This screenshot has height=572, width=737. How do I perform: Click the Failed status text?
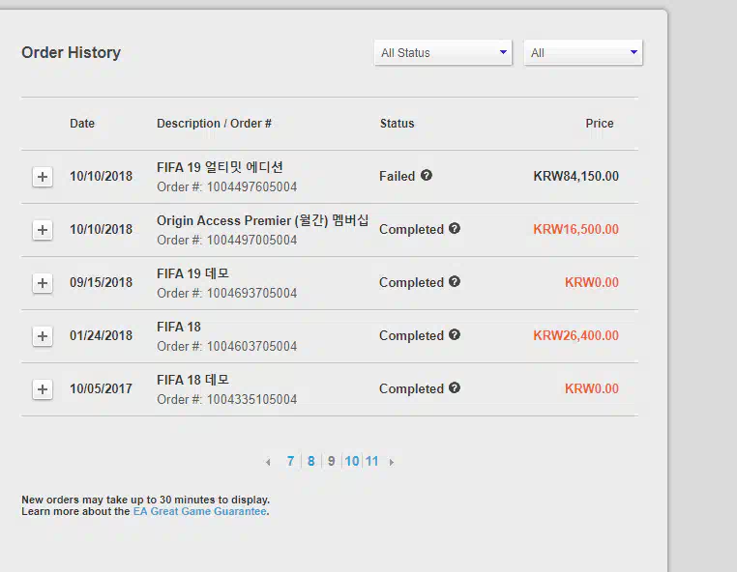tap(398, 176)
